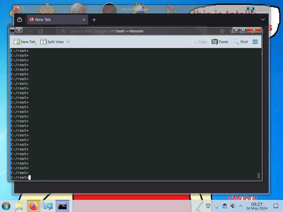Expand Firefox list all tabs chevron
Image resolution: width=283 pixels, height=212 pixels.
point(263,20)
